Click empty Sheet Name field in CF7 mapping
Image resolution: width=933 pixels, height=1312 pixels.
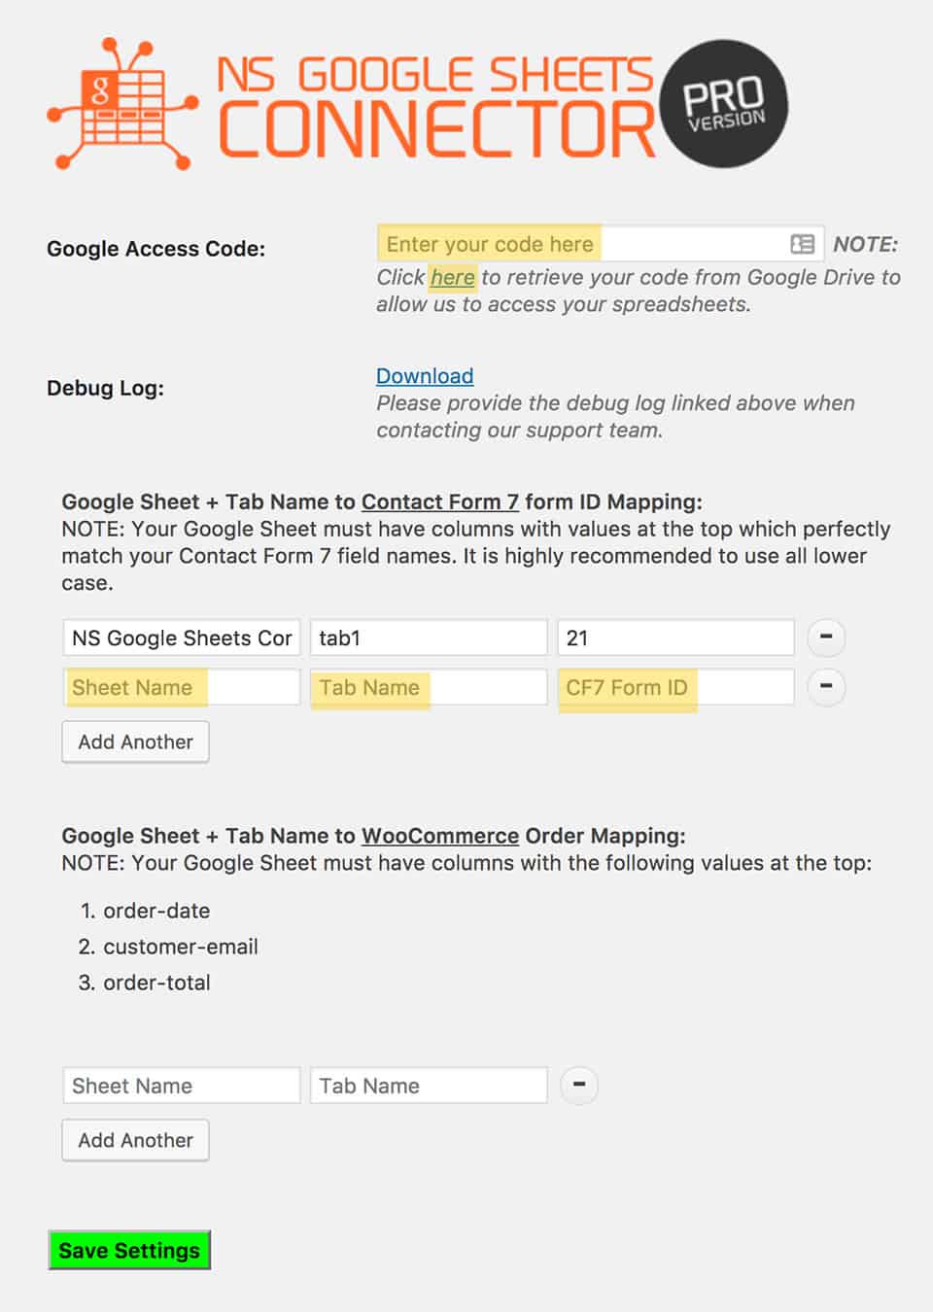[182, 687]
